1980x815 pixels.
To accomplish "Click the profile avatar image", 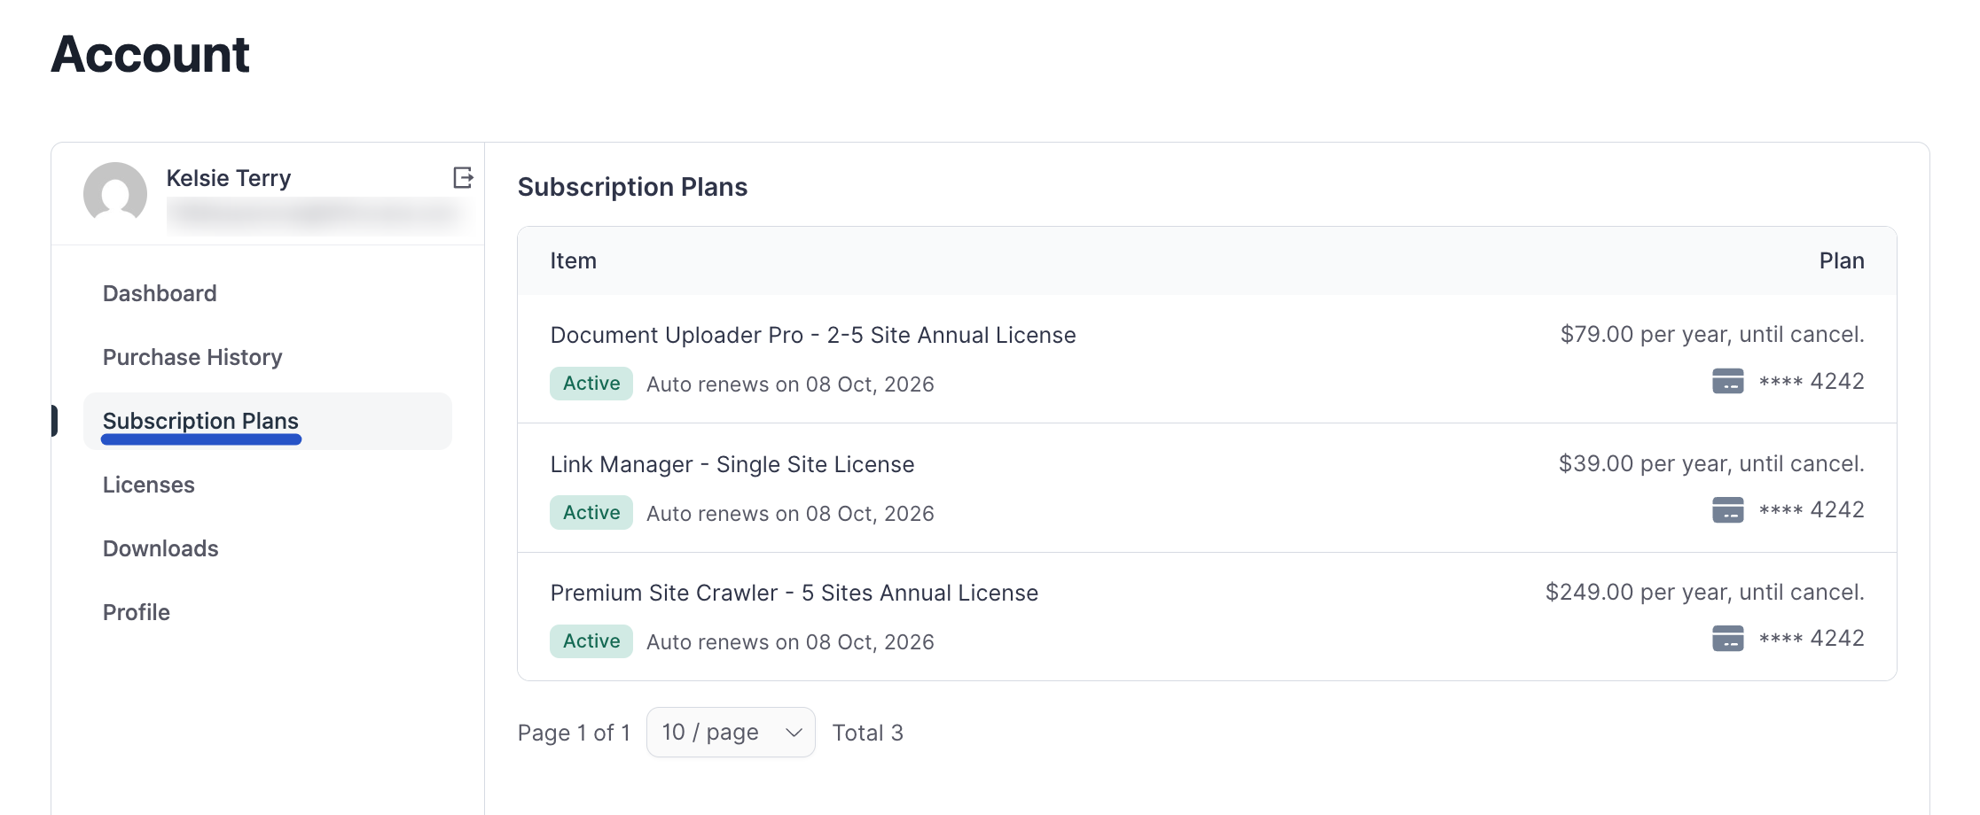I will click(115, 194).
